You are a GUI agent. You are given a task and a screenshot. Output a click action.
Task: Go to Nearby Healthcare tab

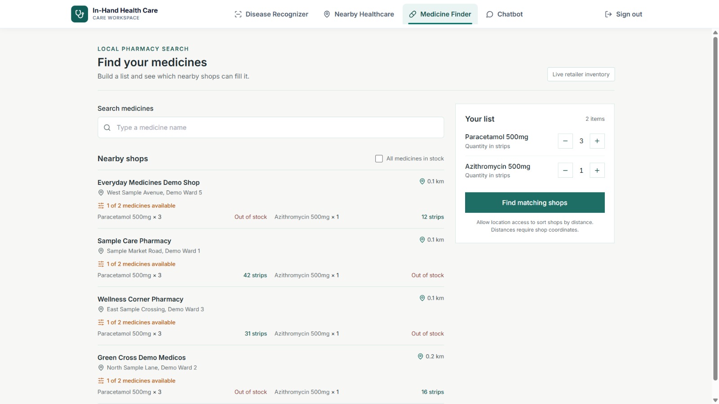point(359,14)
